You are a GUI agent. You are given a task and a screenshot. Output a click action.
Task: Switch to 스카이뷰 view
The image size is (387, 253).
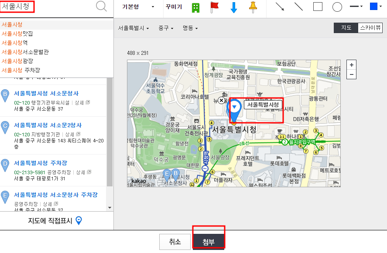click(x=370, y=28)
